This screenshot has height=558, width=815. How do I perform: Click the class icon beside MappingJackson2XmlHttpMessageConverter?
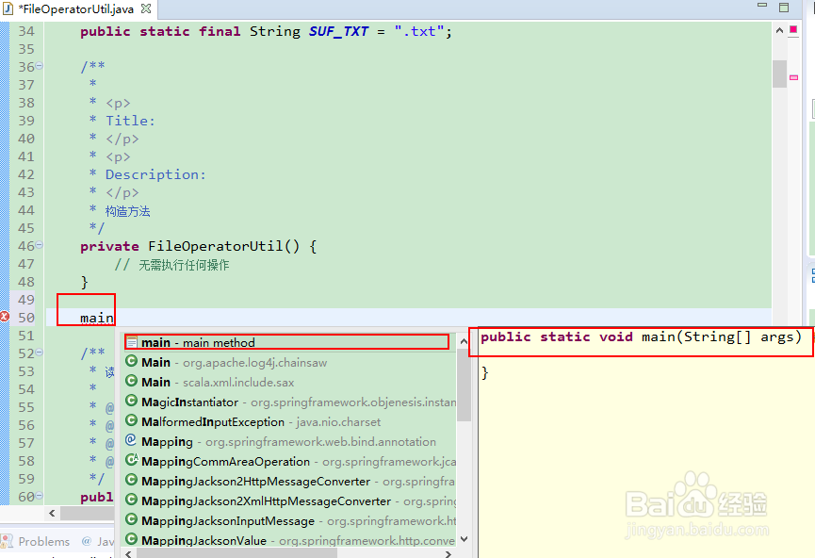coord(132,500)
